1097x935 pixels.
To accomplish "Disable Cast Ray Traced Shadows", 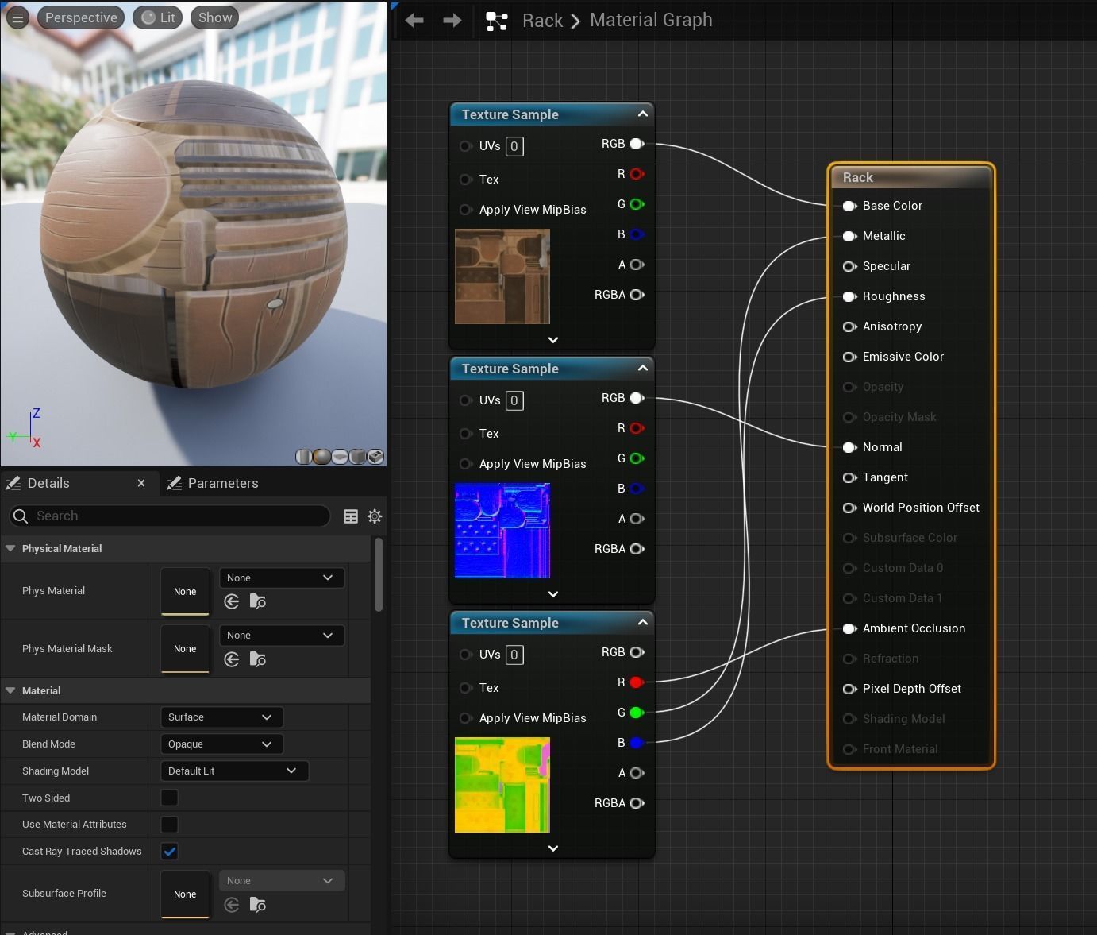I will coord(169,851).
